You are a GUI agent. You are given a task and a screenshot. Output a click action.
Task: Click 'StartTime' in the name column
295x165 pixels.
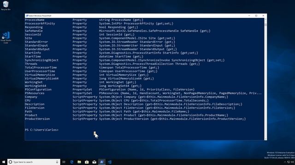(33, 56)
